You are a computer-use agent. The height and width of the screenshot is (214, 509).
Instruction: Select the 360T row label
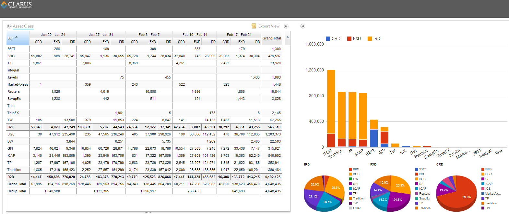point(11,49)
